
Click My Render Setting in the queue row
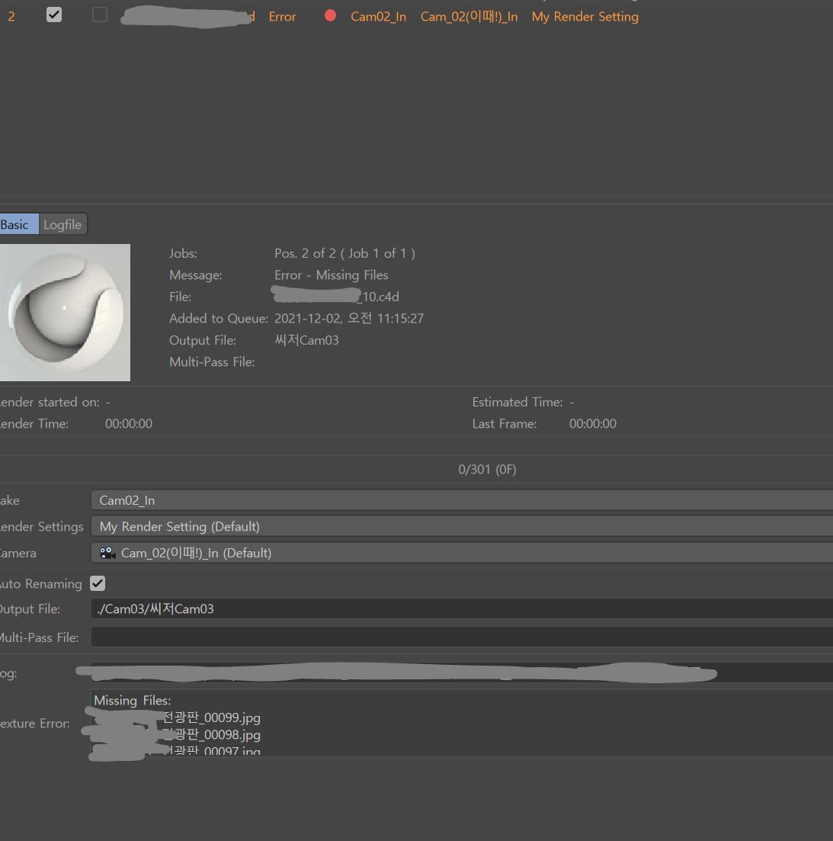point(585,16)
